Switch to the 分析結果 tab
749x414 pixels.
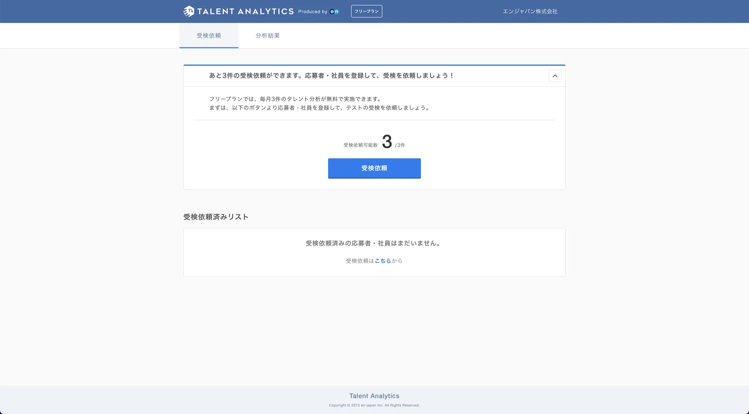(x=267, y=36)
